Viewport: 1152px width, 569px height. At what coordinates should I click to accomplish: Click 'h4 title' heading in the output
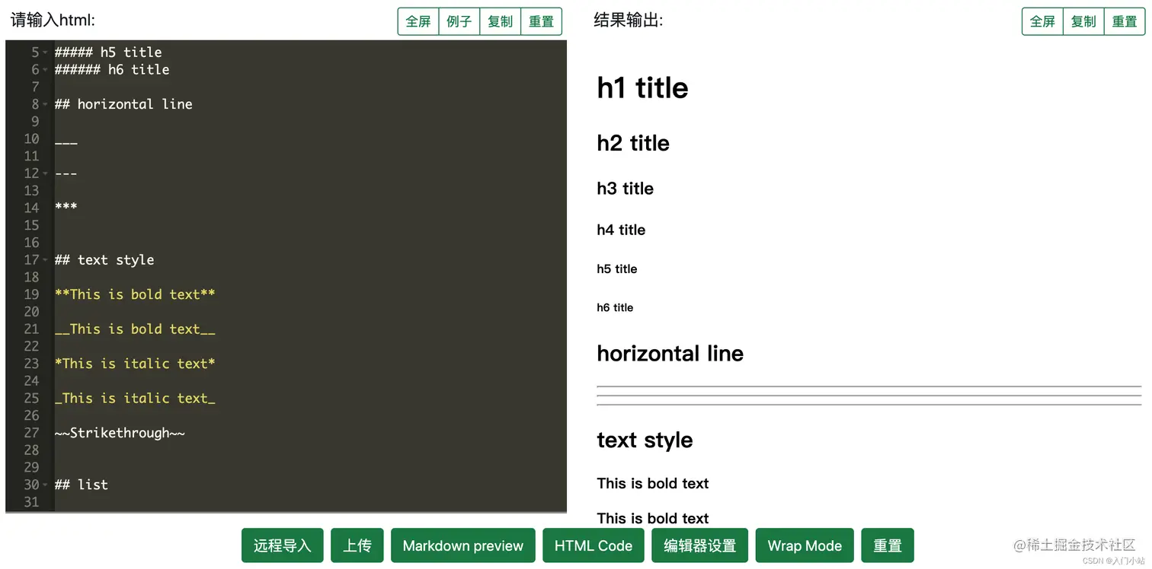coord(621,230)
